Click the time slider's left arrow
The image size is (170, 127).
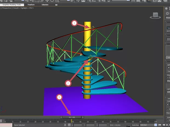(x=61, y=117)
